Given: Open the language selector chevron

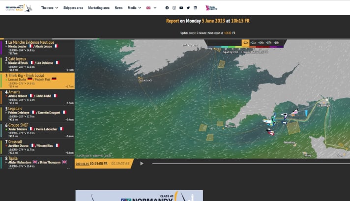Looking at the screenshot, I should pyautogui.click(x=155, y=8).
